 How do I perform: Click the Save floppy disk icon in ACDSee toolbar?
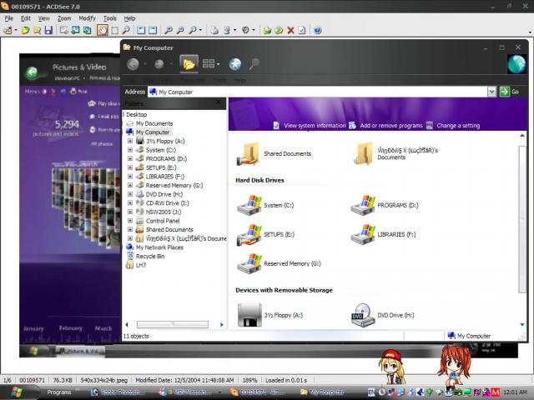[48, 30]
